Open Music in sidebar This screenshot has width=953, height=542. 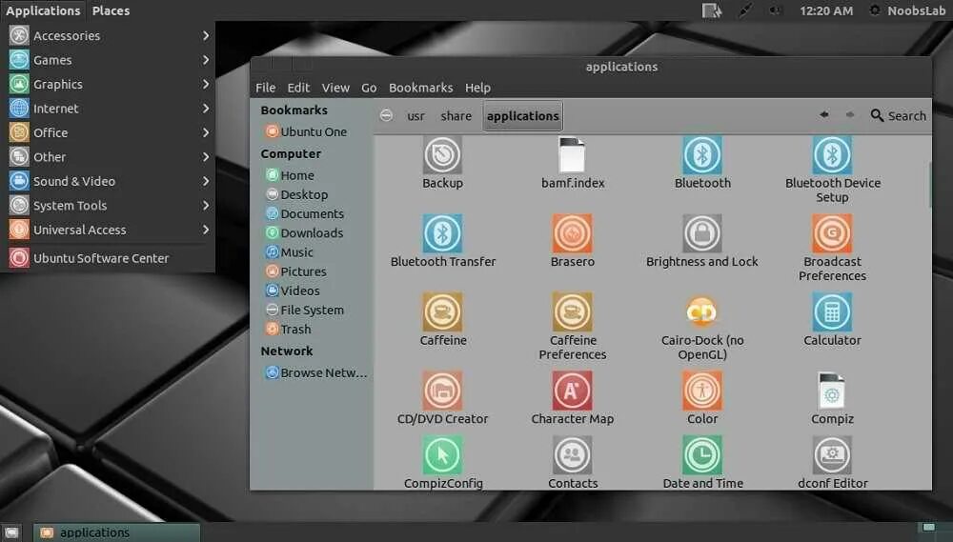[290, 252]
